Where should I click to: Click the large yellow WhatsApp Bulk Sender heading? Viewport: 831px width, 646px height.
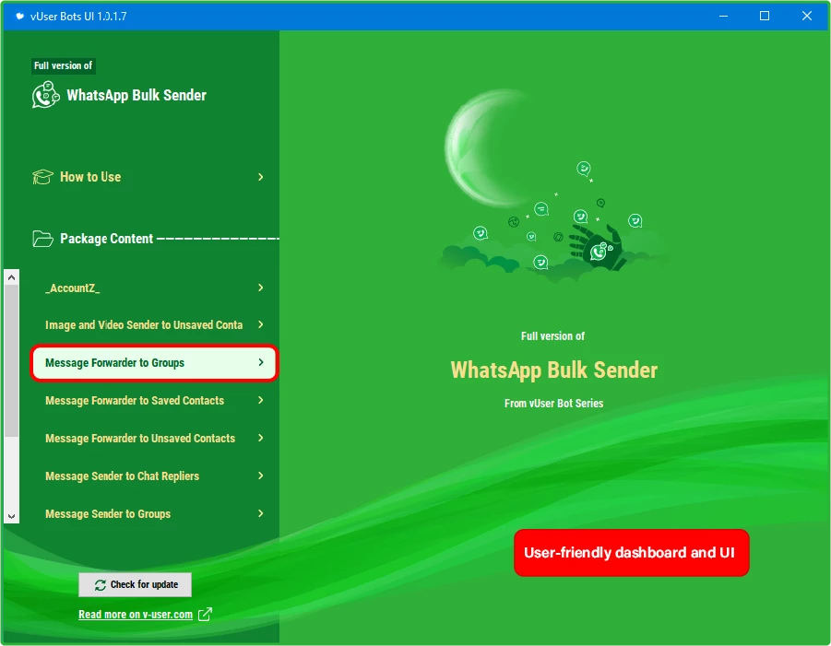click(553, 370)
